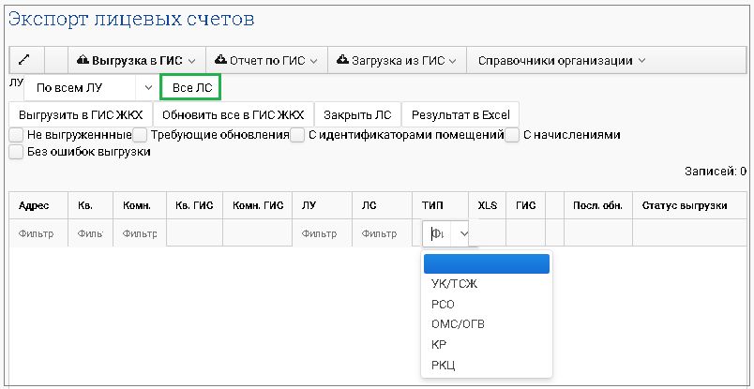Click the expand arrows icon in toolbar

click(25, 61)
